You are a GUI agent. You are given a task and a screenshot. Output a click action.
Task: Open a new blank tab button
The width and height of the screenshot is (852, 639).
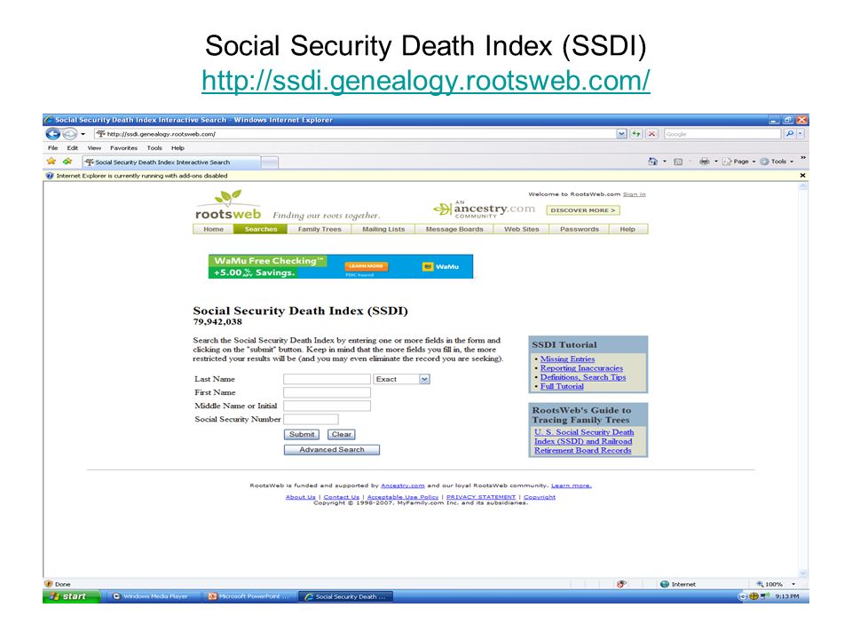pyautogui.click(x=270, y=162)
